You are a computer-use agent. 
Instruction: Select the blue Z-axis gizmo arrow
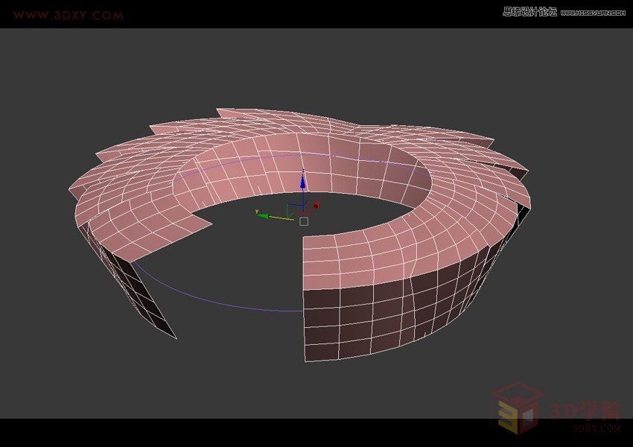click(303, 182)
